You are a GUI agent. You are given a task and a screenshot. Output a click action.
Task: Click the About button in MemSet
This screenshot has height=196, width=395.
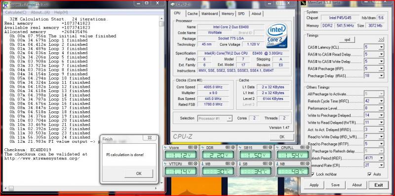coord(356,185)
